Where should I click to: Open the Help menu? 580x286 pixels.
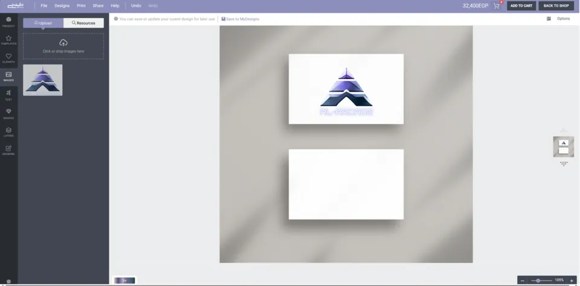coord(115,6)
